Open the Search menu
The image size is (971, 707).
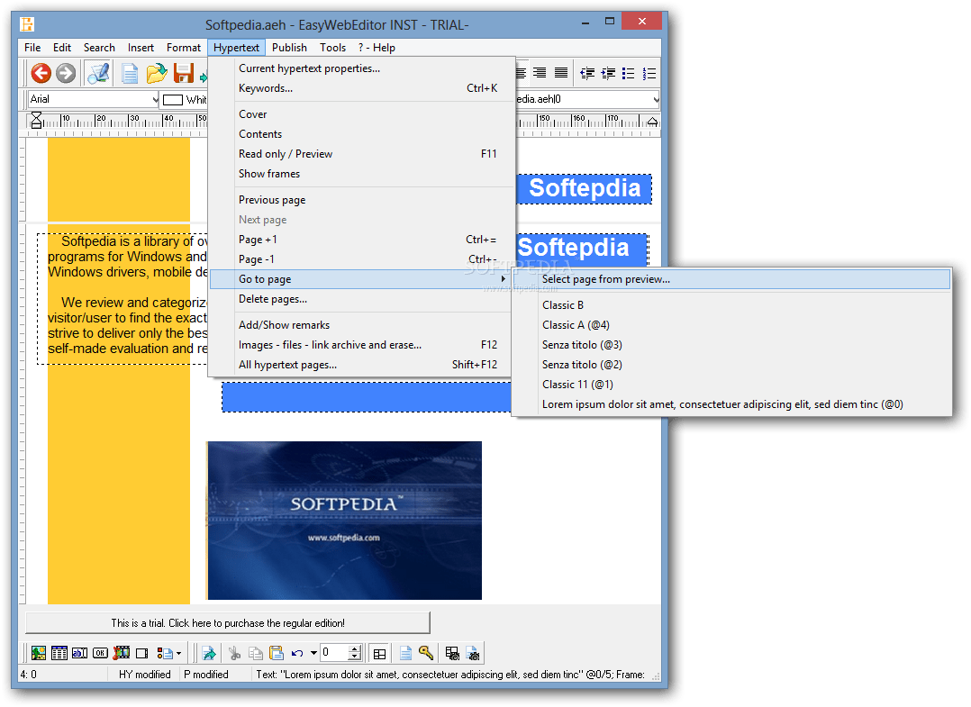[99, 48]
